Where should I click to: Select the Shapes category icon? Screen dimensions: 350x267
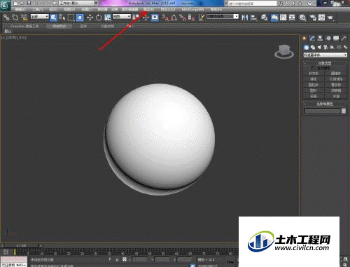click(313, 48)
